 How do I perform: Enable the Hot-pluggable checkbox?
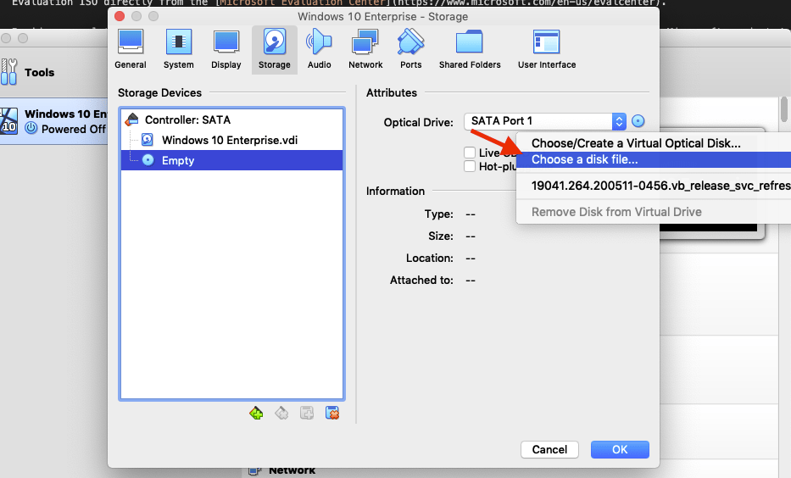click(x=470, y=166)
